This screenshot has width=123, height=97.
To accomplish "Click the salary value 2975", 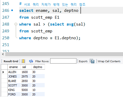I will pyautogui.click(x=25, y=76).
